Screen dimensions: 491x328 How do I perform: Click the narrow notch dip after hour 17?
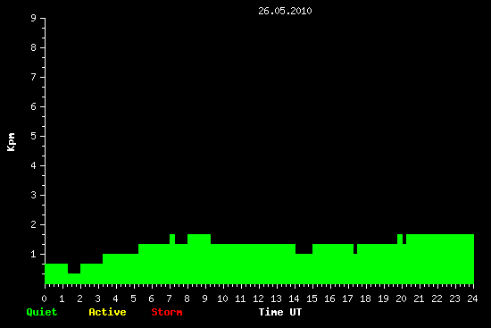(355, 249)
